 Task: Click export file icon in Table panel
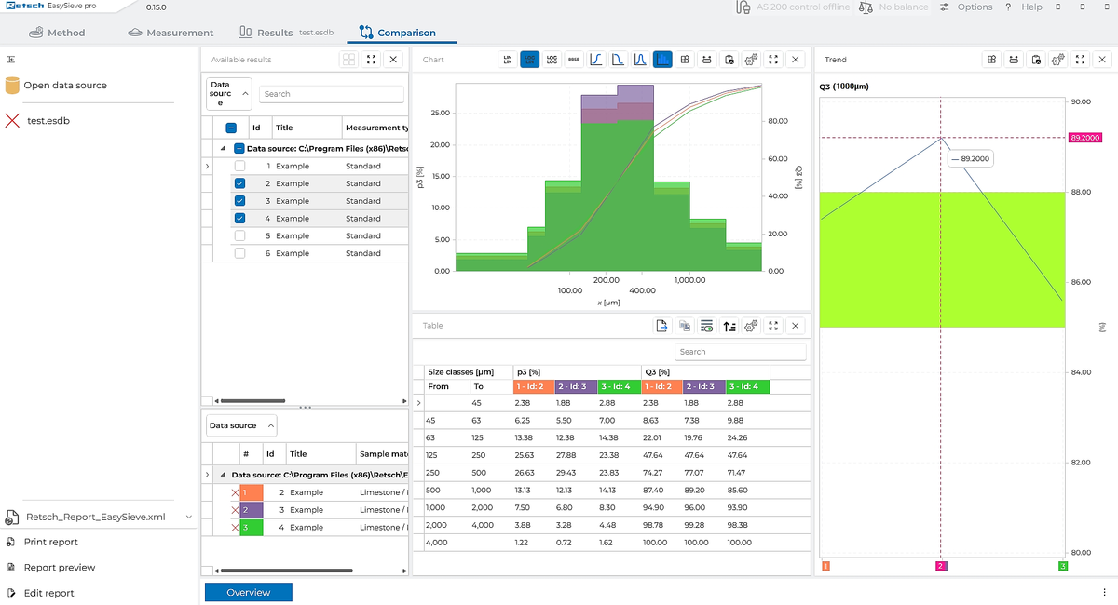661,326
